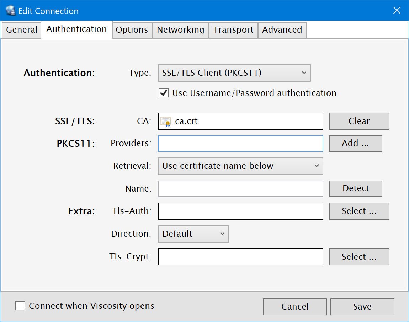Save the connection settings
409x322 pixels.
(362, 306)
